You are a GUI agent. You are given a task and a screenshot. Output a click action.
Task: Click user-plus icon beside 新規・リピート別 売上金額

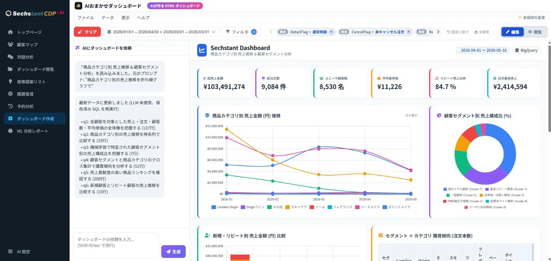tap(208, 235)
